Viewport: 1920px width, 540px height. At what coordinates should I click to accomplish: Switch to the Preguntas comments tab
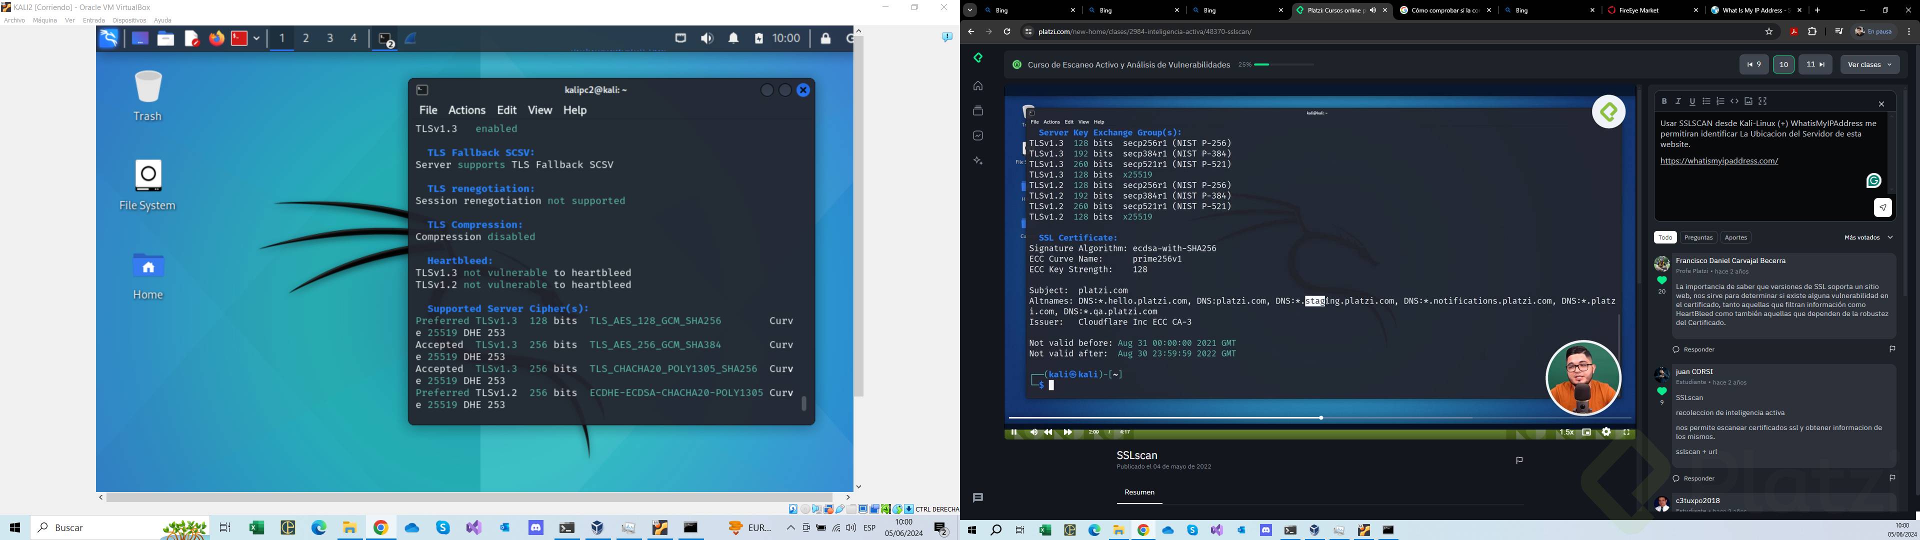tap(1698, 237)
